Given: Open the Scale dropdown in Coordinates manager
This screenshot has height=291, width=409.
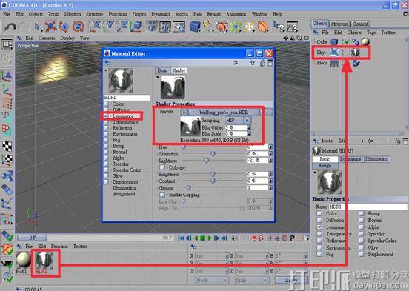Looking at the screenshot, I should [251, 281].
